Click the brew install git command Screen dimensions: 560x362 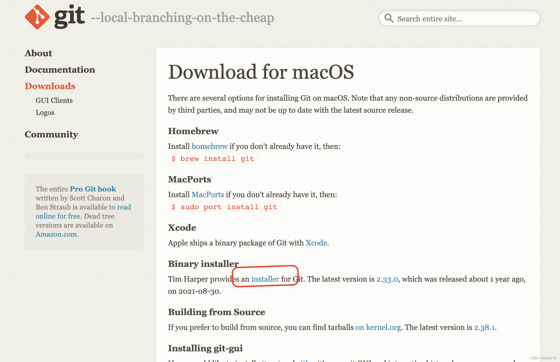coord(213,159)
